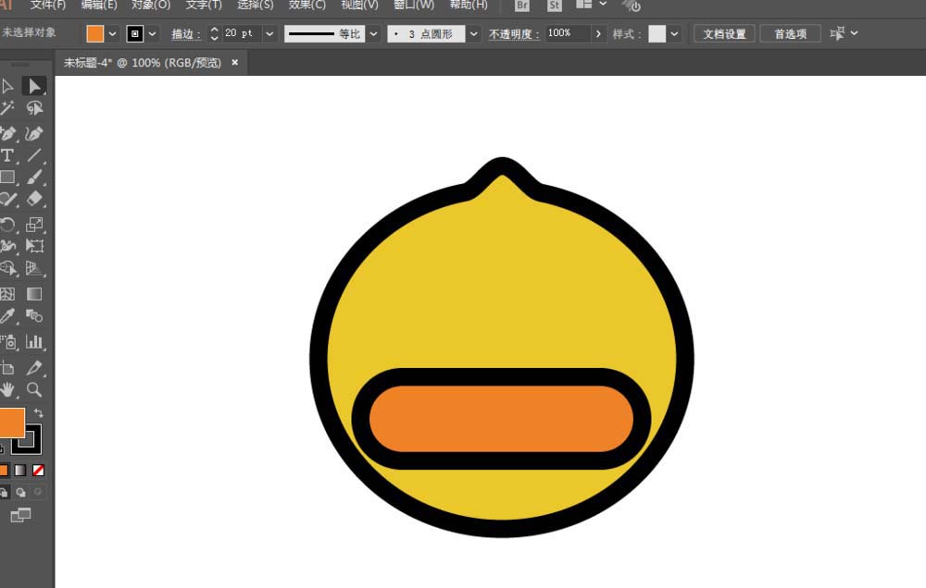Open the Bridge (Br) icon
The height and width of the screenshot is (588, 926).
522,6
